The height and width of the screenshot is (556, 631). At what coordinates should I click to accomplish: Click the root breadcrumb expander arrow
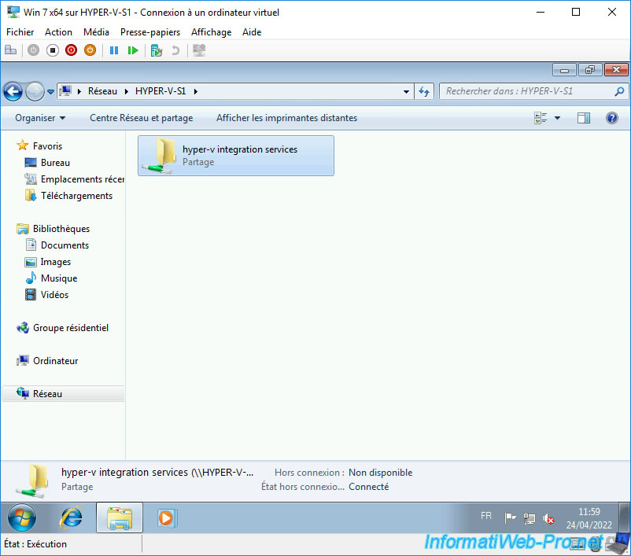[79, 91]
